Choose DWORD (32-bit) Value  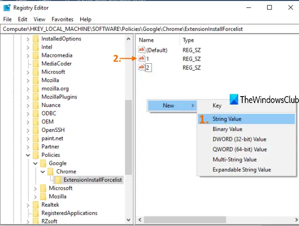(246, 139)
